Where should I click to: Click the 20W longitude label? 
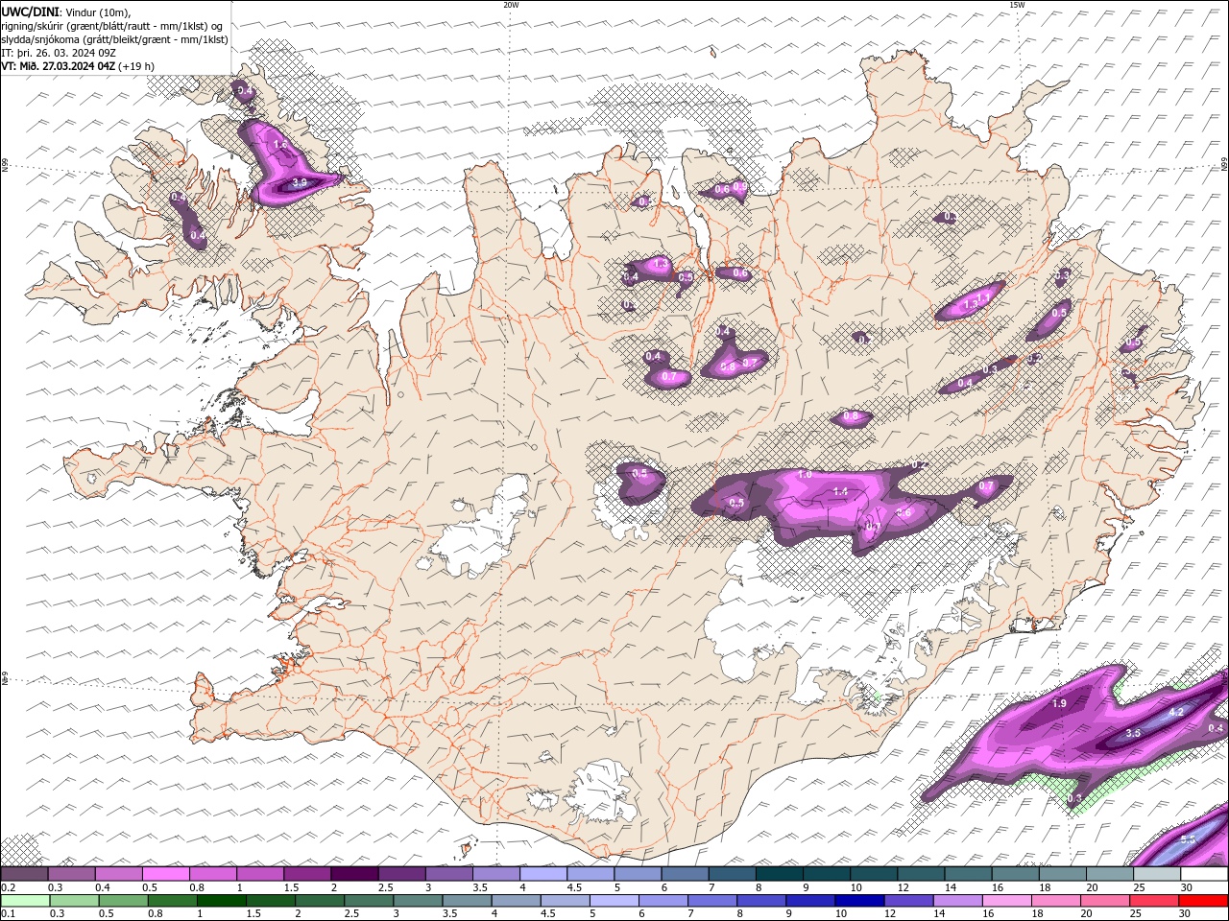coord(511,5)
